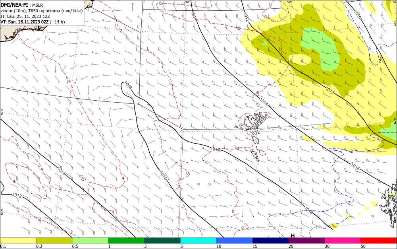397x249 pixels.
Task: Click the pale yellow 0.1 mm legend swatch
Action: (18, 241)
